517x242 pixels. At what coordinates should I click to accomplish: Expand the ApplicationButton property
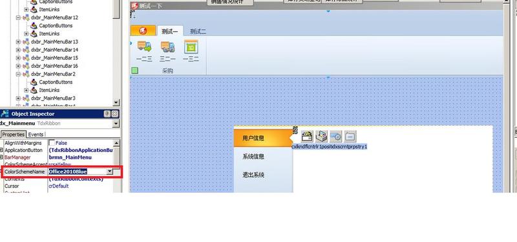click(2, 150)
